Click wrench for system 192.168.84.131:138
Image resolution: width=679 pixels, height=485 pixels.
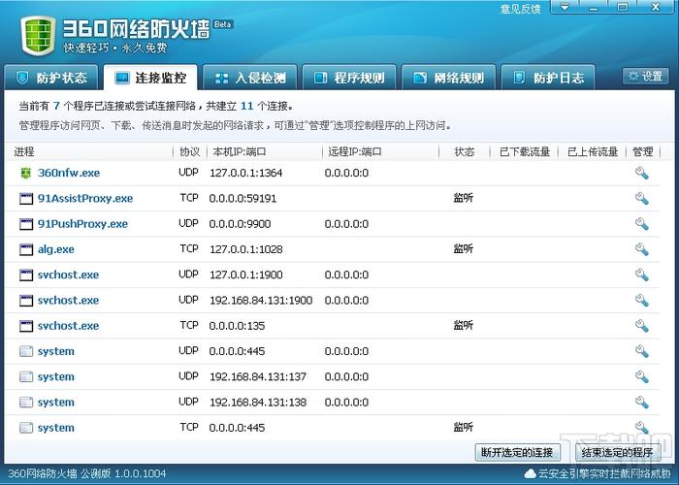tap(642, 403)
